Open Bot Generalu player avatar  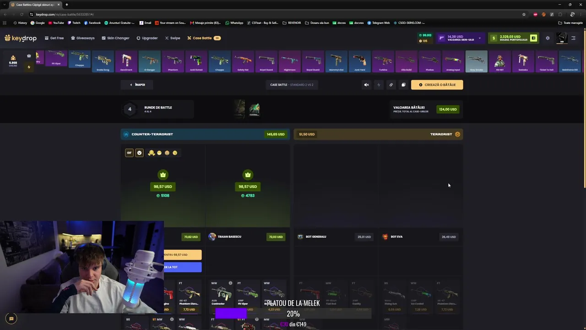[x=300, y=236]
